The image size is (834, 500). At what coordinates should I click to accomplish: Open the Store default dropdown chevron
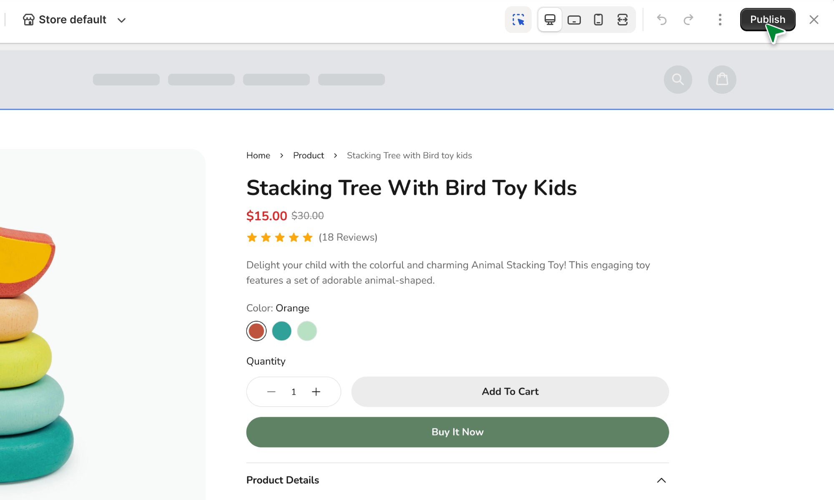tap(121, 20)
